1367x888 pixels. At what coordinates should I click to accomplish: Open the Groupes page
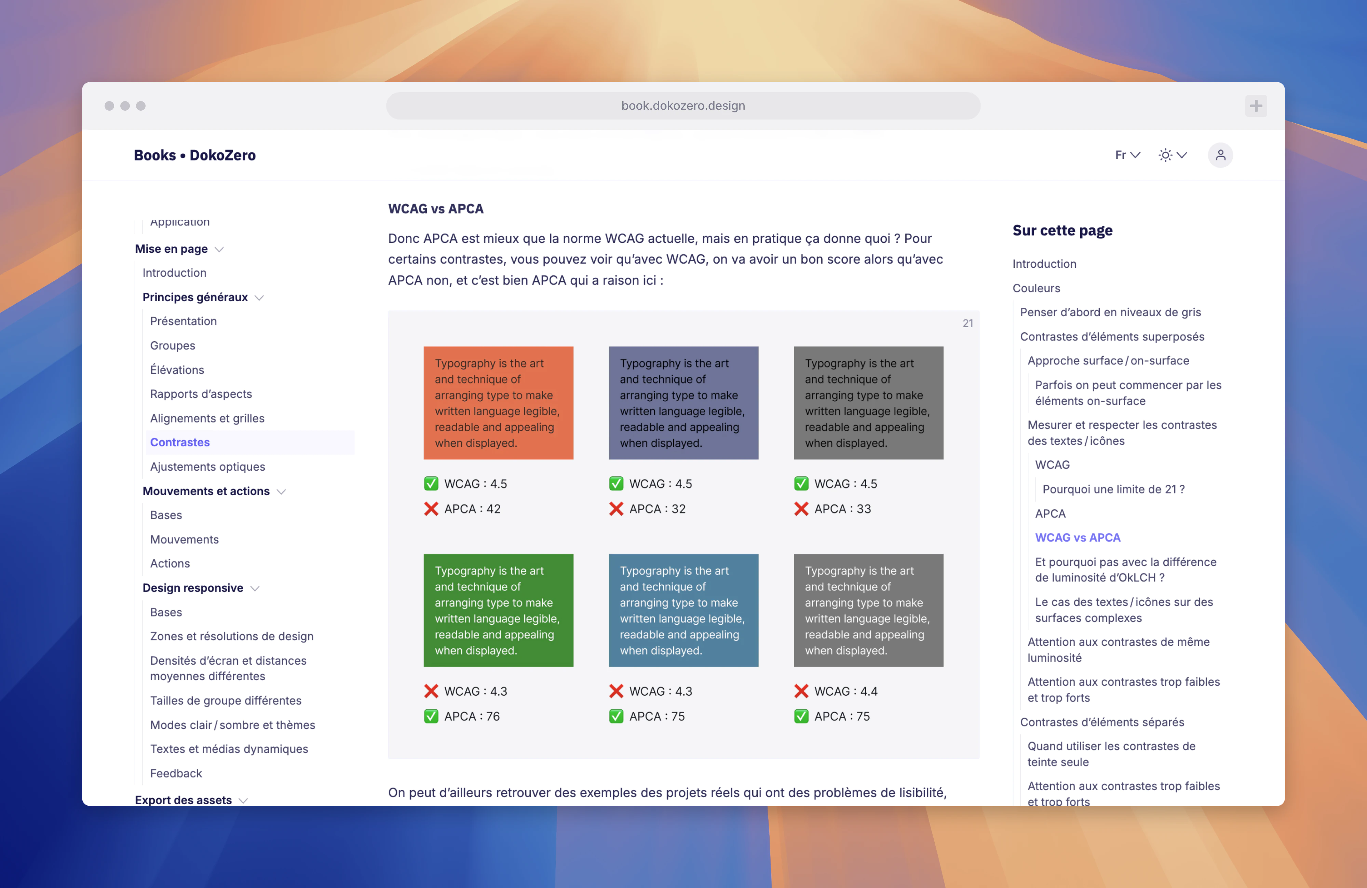tap(172, 346)
